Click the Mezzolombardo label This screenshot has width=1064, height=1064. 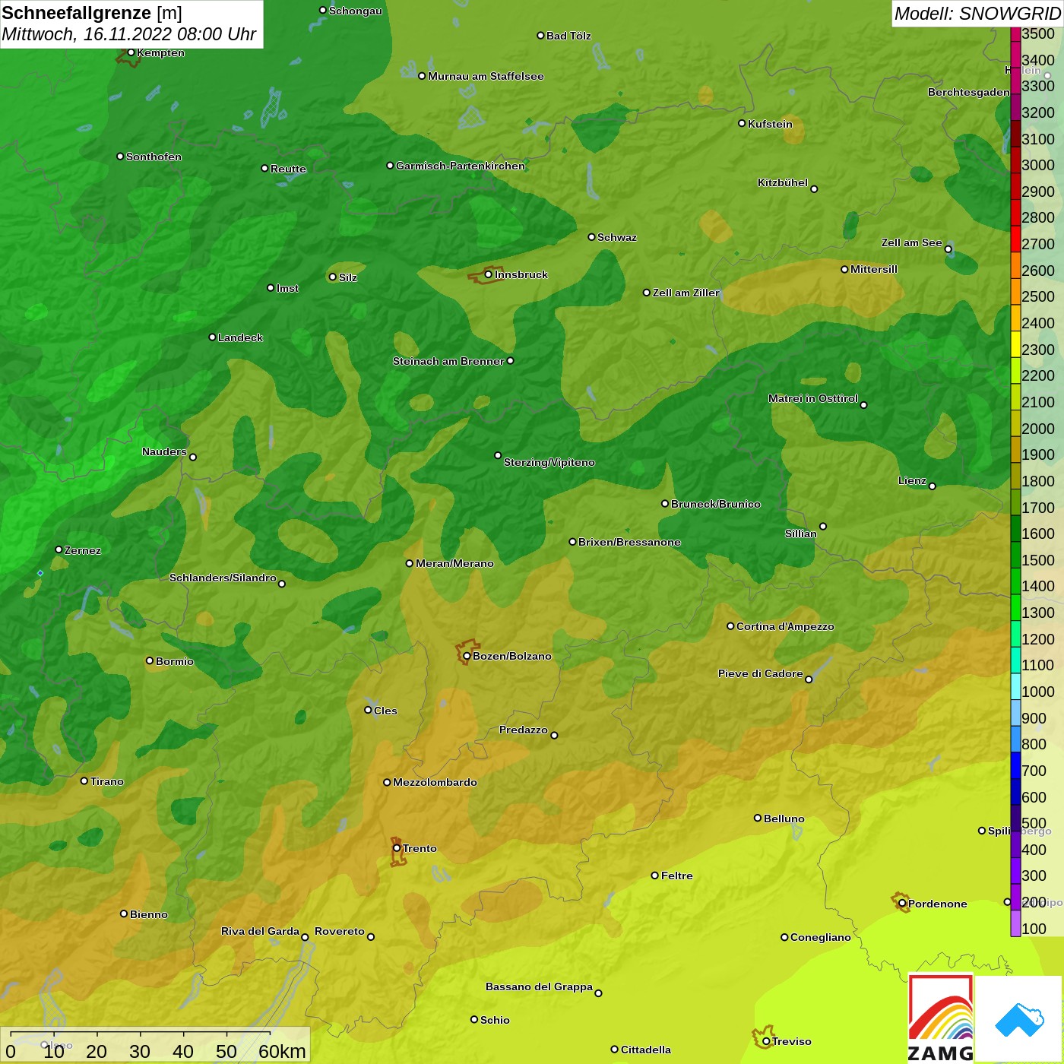(435, 782)
